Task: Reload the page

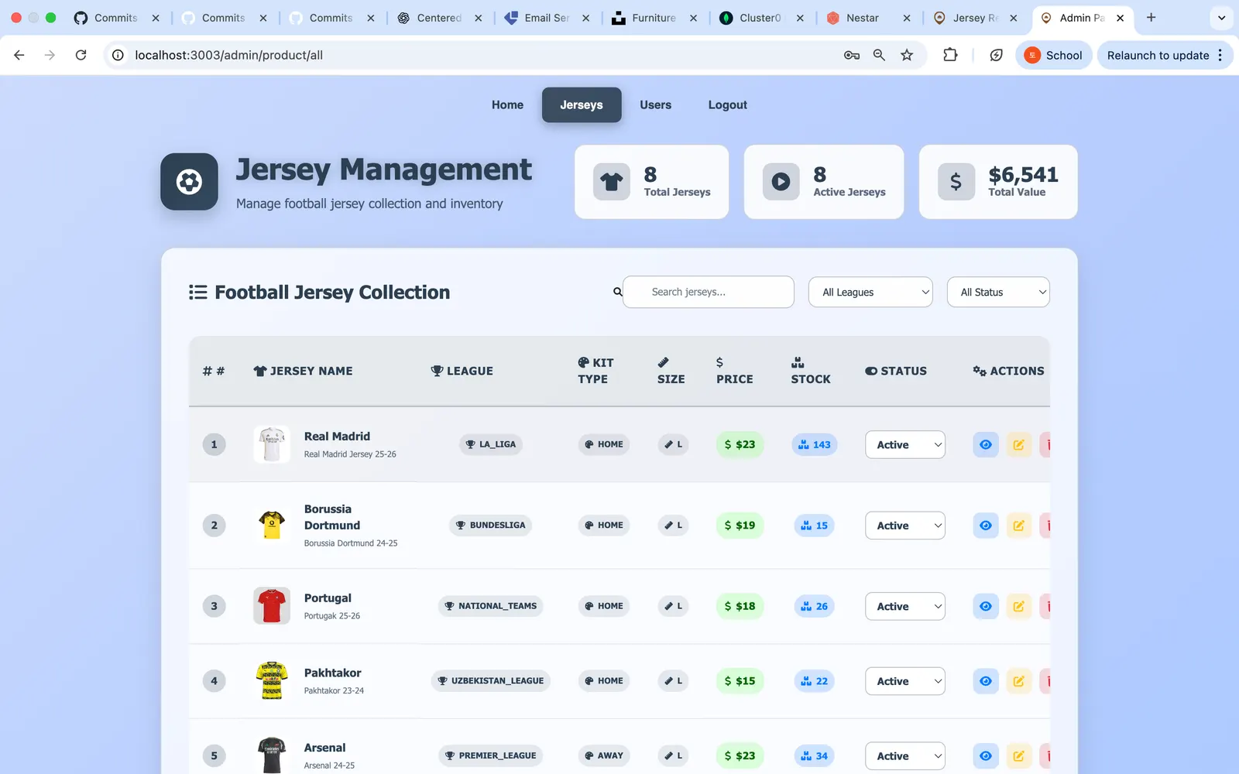Action: click(81, 55)
